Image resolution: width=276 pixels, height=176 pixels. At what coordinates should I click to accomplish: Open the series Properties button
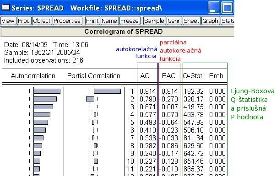coord(67,21)
